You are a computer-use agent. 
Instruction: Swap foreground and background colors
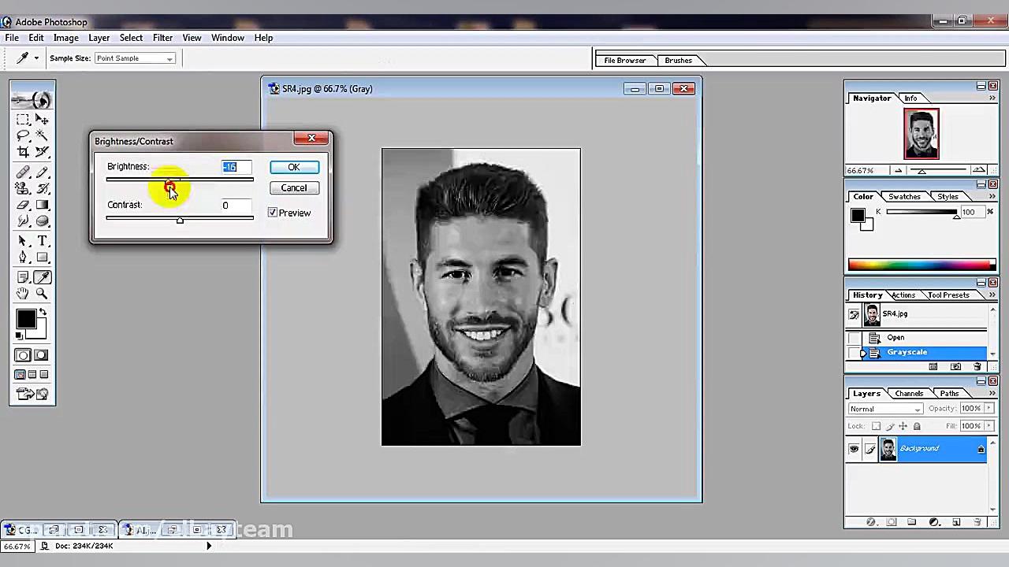(43, 313)
